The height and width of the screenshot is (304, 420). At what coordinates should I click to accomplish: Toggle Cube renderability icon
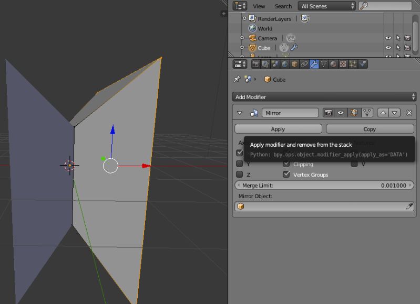click(x=407, y=48)
